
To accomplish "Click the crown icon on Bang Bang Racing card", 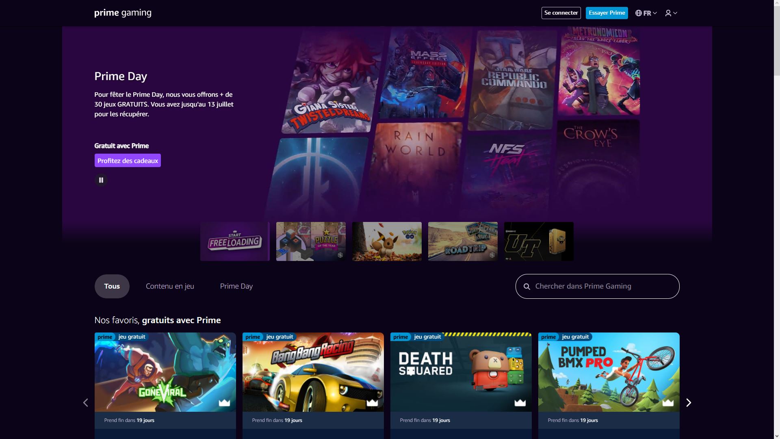I will click(372, 402).
